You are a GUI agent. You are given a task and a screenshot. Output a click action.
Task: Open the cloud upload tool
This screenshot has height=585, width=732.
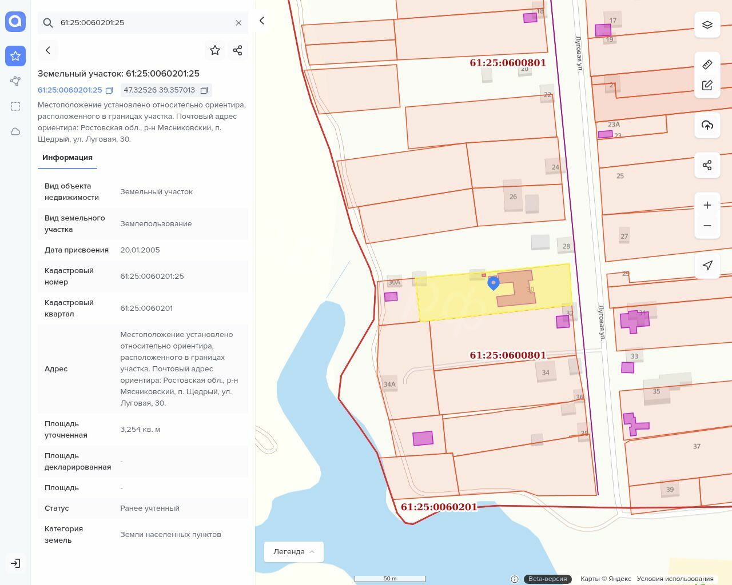coord(707,125)
